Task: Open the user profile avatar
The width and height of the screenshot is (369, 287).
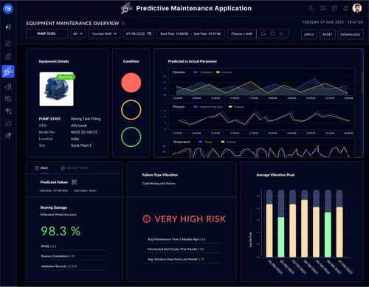Action: click(357, 8)
